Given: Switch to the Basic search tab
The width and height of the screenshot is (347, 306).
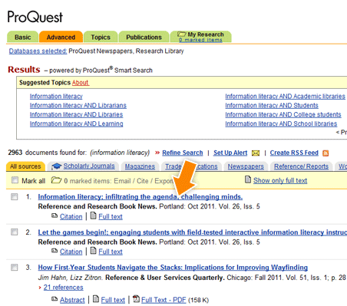Looking at the screenshot, I should click(22, 37).
